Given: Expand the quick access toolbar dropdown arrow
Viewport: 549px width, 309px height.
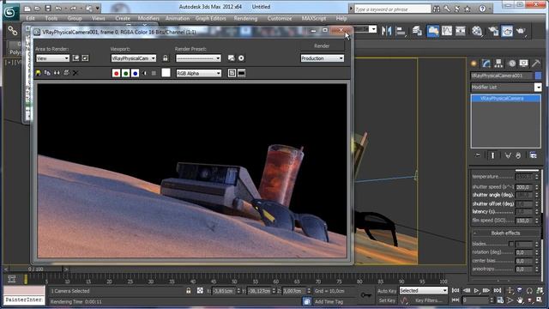Looking at the screenshot, I should (x=98, y=8).
